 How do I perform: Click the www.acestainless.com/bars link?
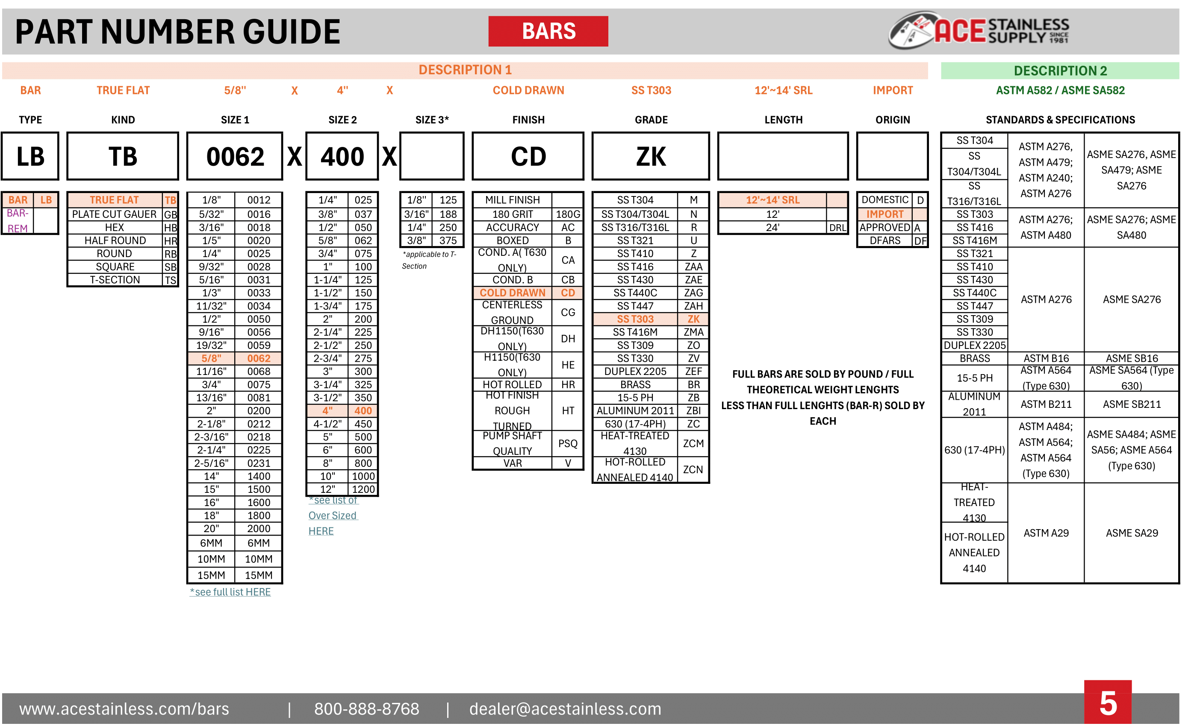coord(124,708)
